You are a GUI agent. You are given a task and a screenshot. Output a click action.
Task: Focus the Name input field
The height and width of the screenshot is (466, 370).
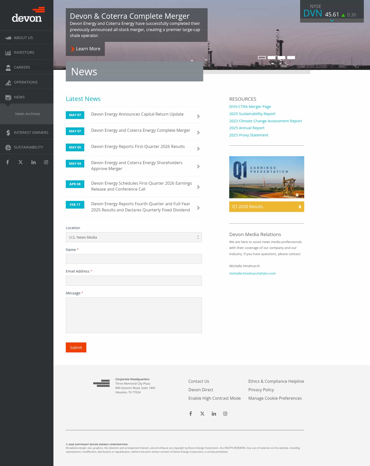pos(134,259)
